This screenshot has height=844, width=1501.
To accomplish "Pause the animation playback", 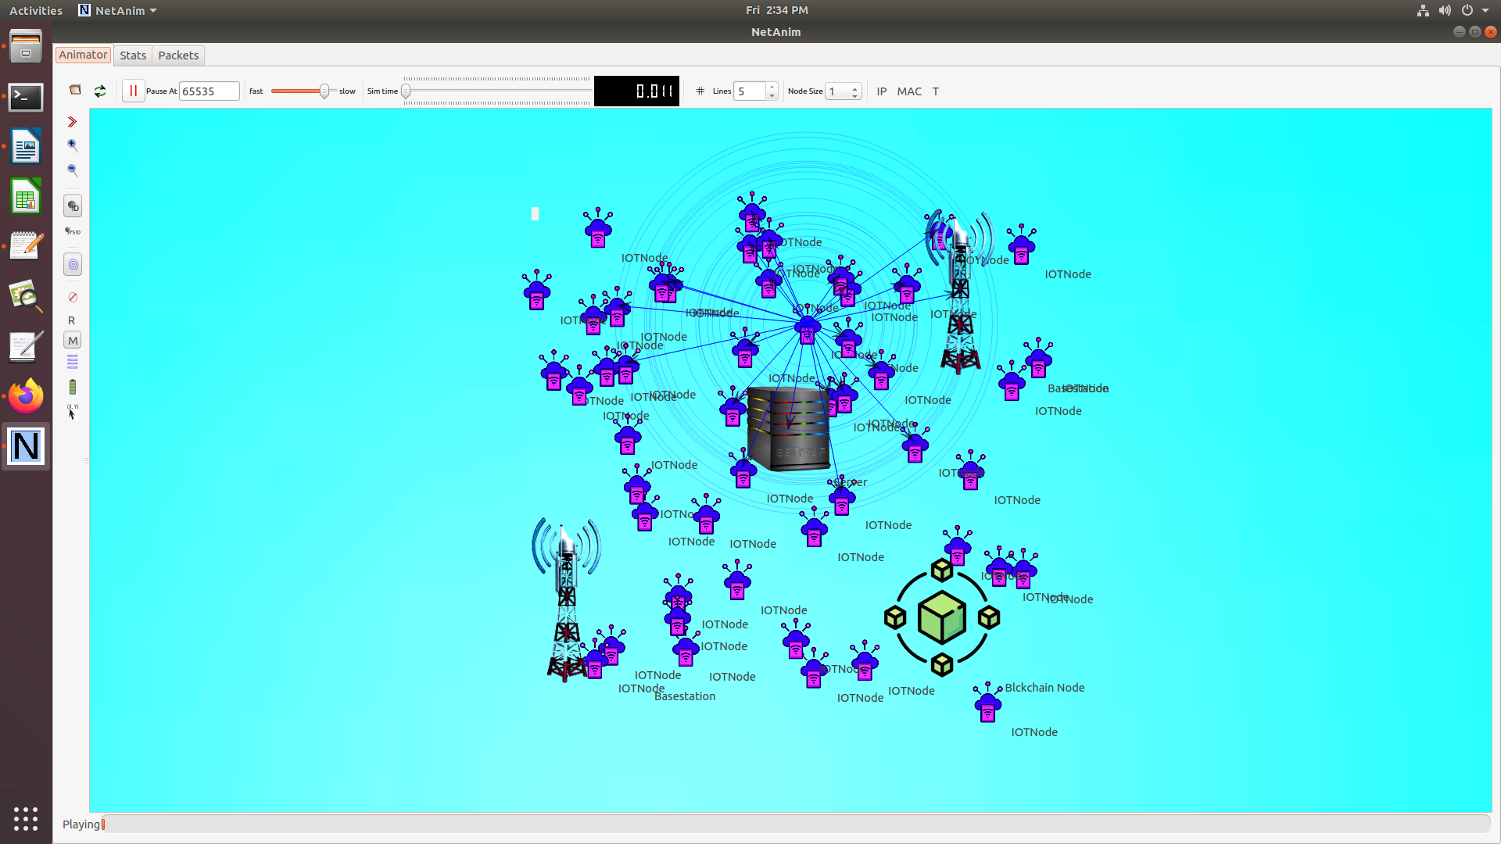I will pyautogui.click(x=133, y=91).
